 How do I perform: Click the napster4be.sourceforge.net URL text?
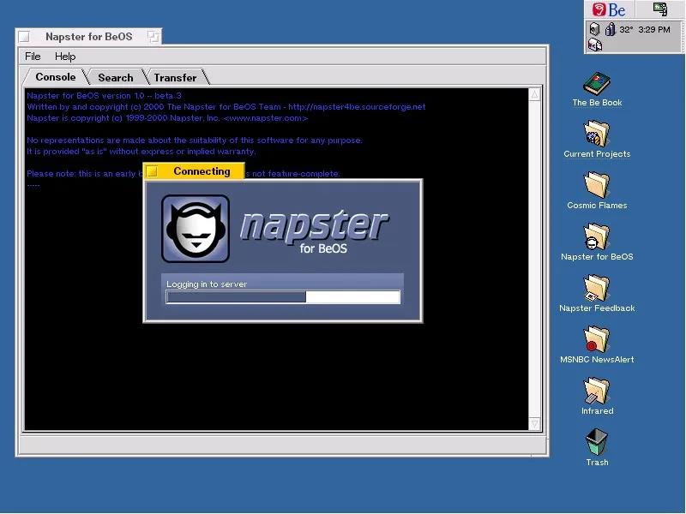click(357, 106)
